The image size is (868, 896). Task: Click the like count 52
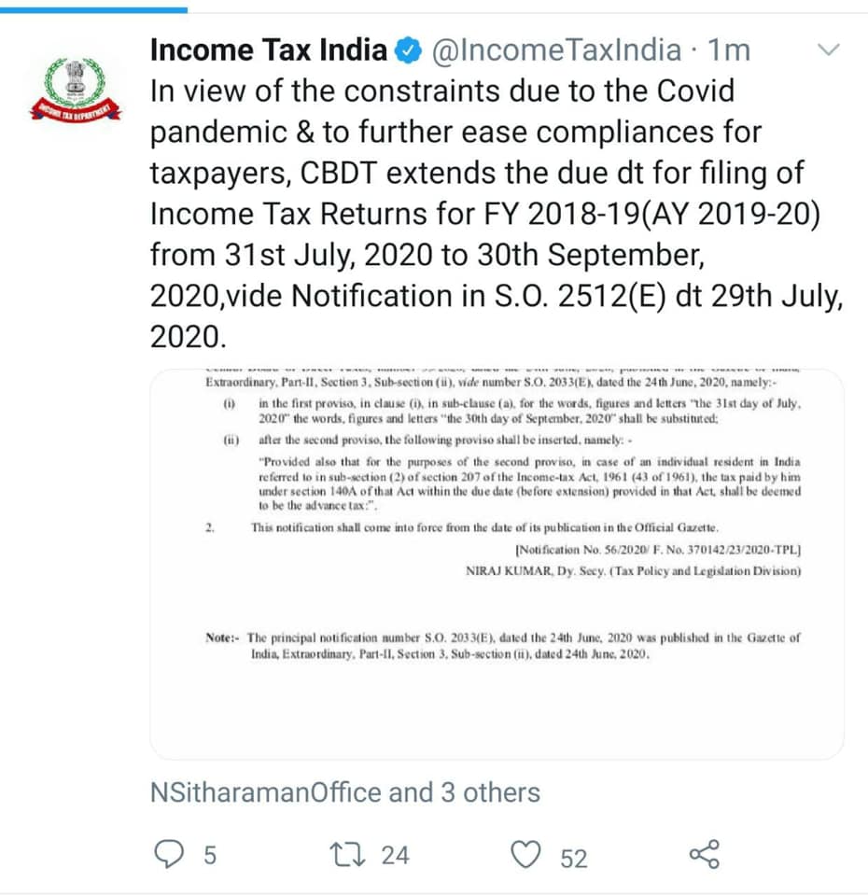(574, 859)
